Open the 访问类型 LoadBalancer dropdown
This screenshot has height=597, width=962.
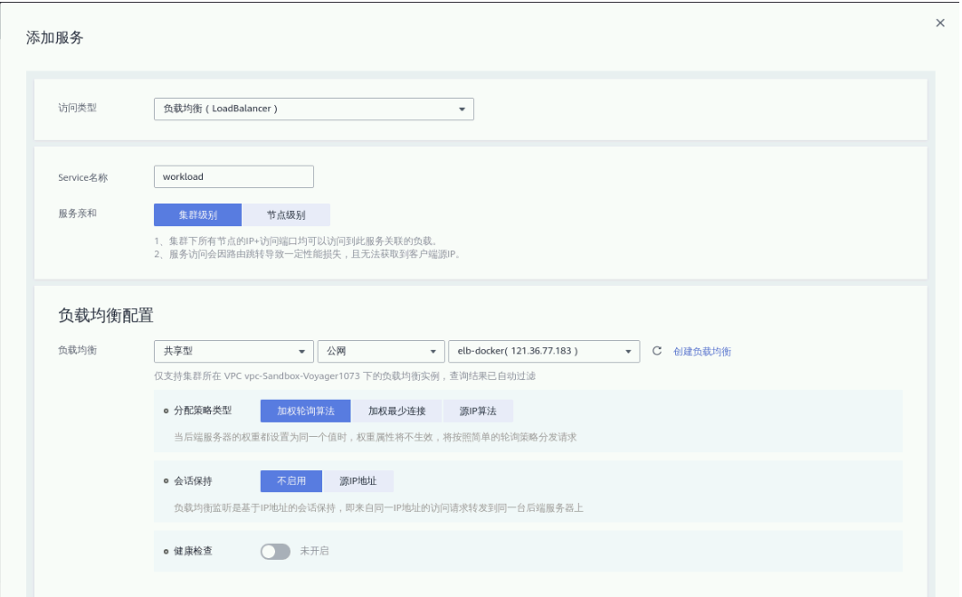click(313, 109)
